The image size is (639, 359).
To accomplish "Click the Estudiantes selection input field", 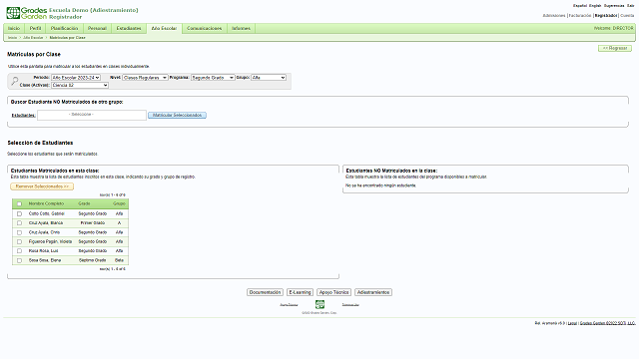I will (92, 116).
